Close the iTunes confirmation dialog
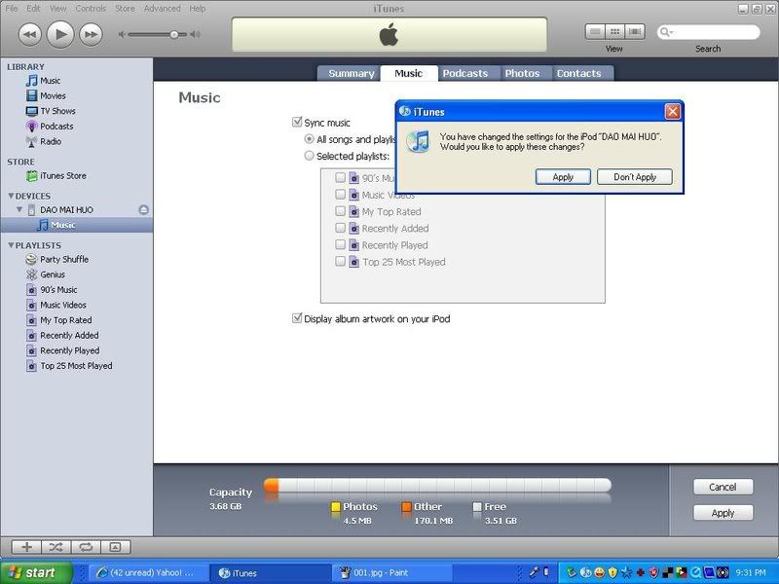Image resolution: width=779 pixels, height=584 pixels. [673, 112]
